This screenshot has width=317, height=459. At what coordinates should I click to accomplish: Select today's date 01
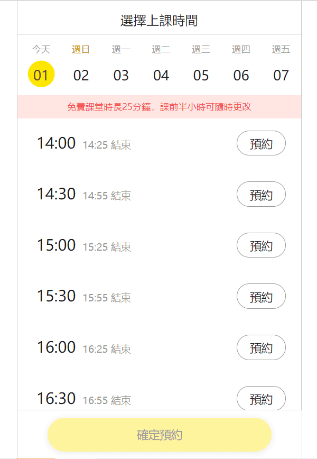(41, 75)
